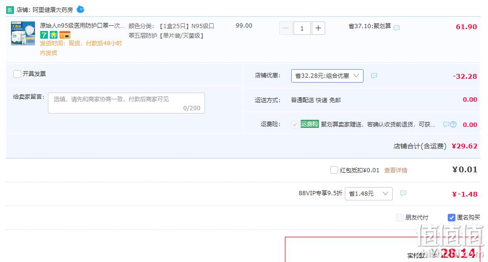Click the 省37.10:聚划算 discount text
Viewport: 488px width, 262px height.
pos(369,26)
